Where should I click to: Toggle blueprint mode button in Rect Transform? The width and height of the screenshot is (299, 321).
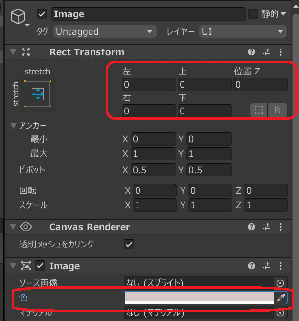[259, 110]
